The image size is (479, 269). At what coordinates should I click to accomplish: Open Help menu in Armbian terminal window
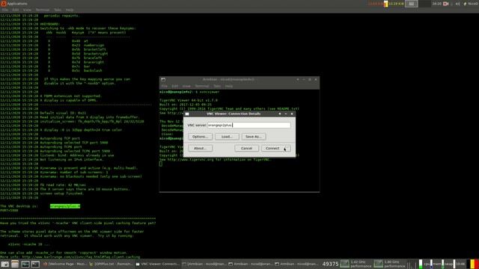(x=229, y=86)
